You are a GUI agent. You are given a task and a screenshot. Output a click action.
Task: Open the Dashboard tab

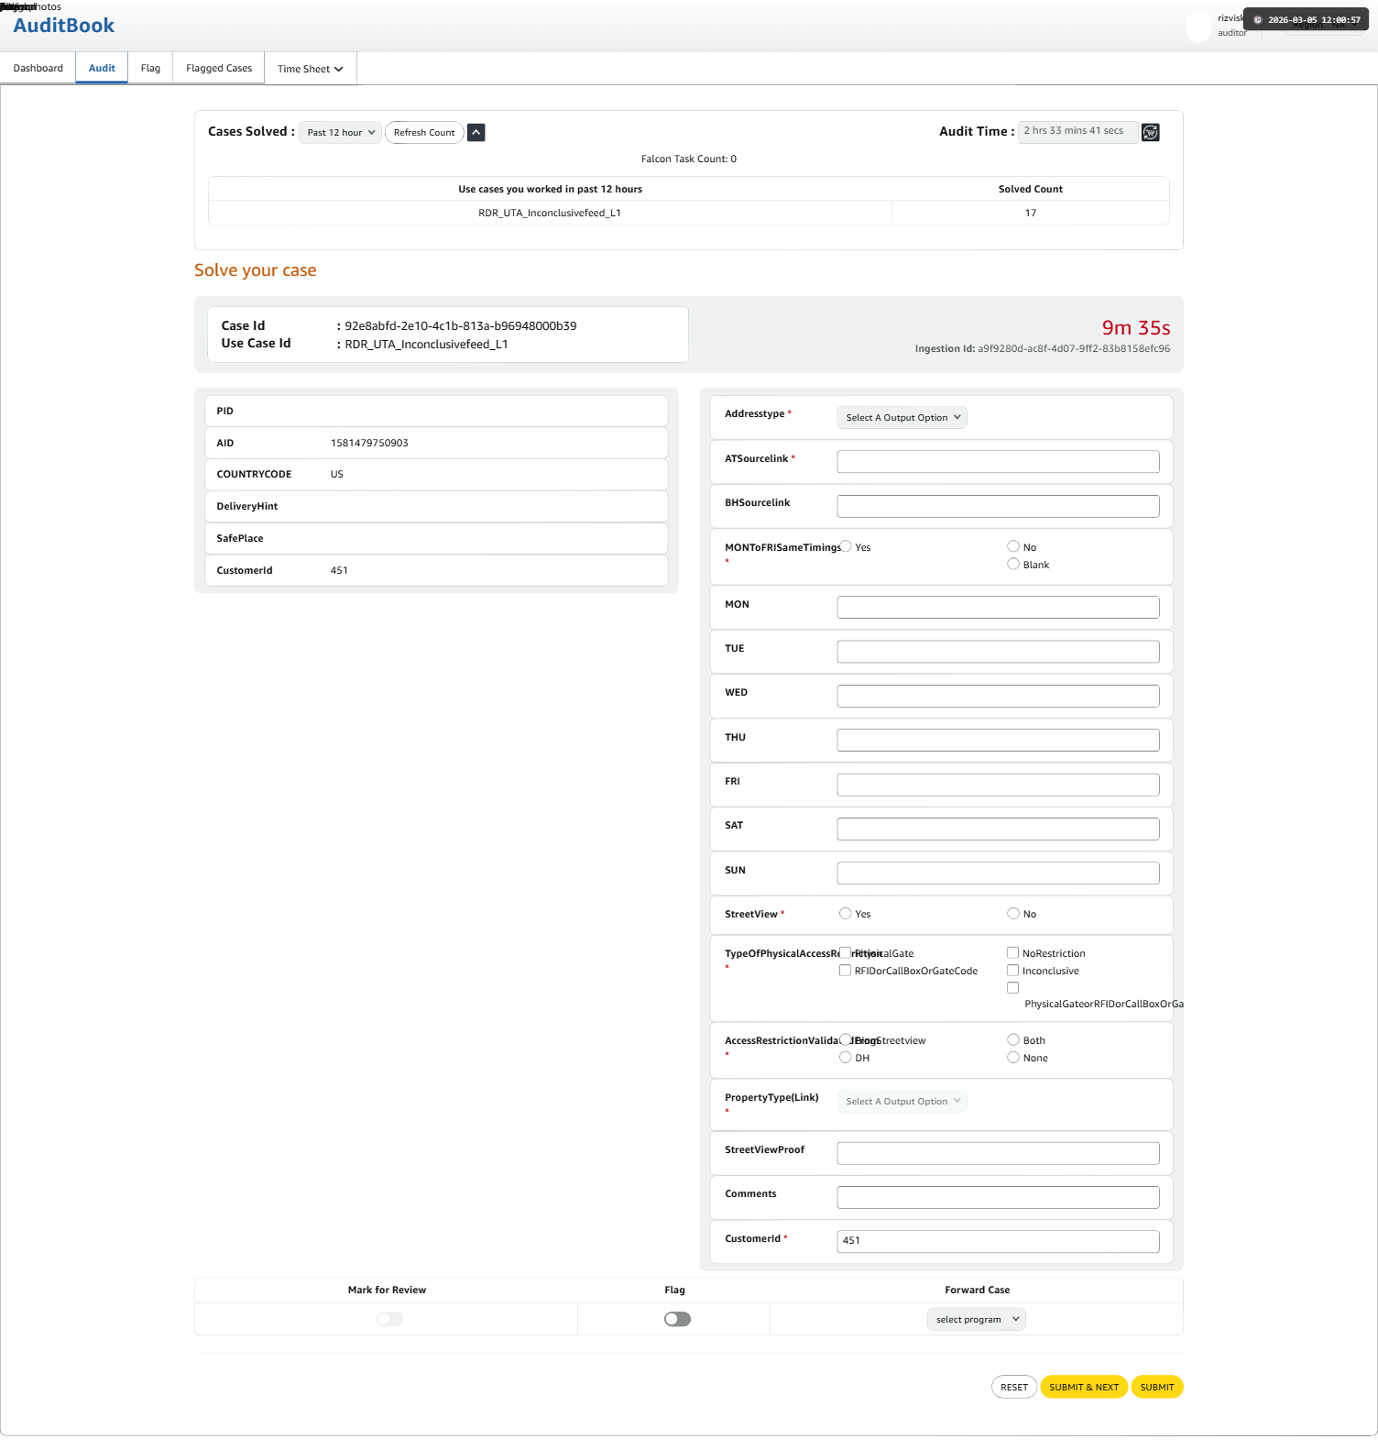38,69
